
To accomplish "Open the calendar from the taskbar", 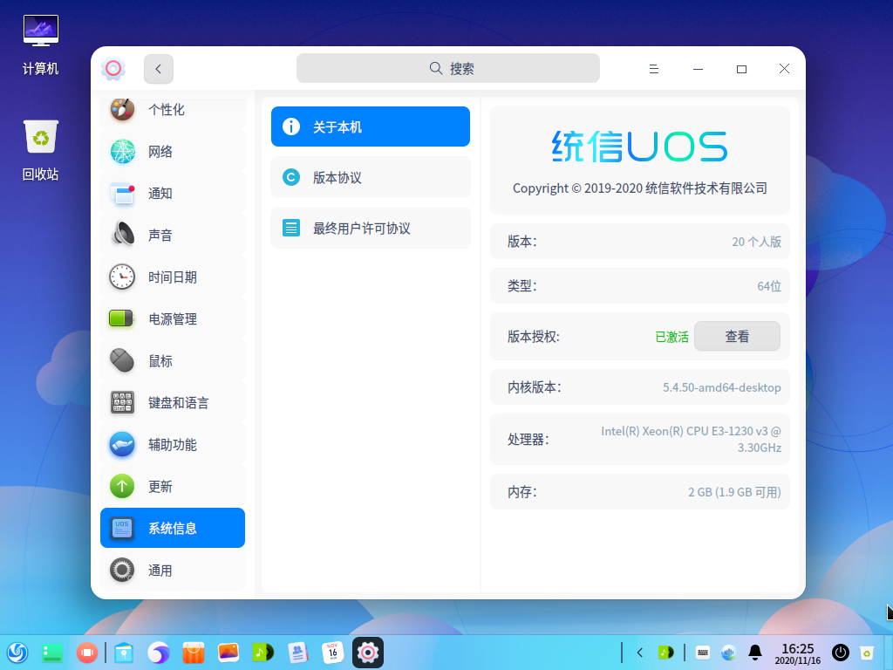I will 333,653.
